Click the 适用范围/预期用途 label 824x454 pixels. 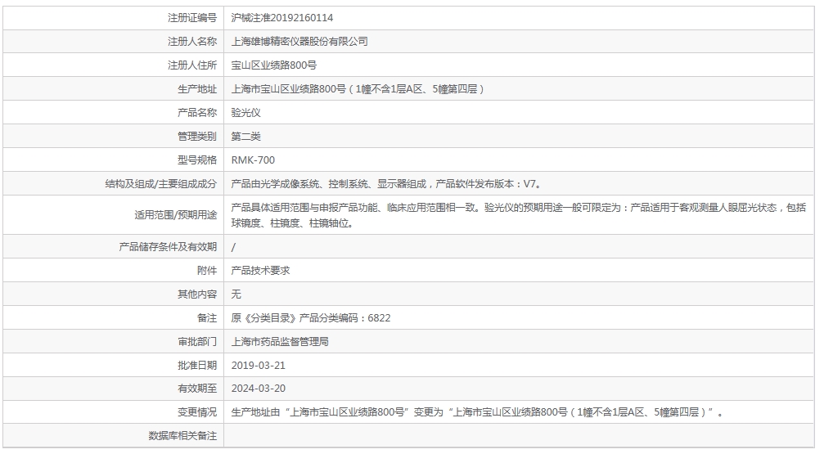pyautogui.click(x=176, y=215)
